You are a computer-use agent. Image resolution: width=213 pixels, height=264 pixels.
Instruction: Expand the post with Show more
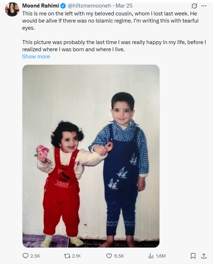pyautogui.click(x=36, y=57)
